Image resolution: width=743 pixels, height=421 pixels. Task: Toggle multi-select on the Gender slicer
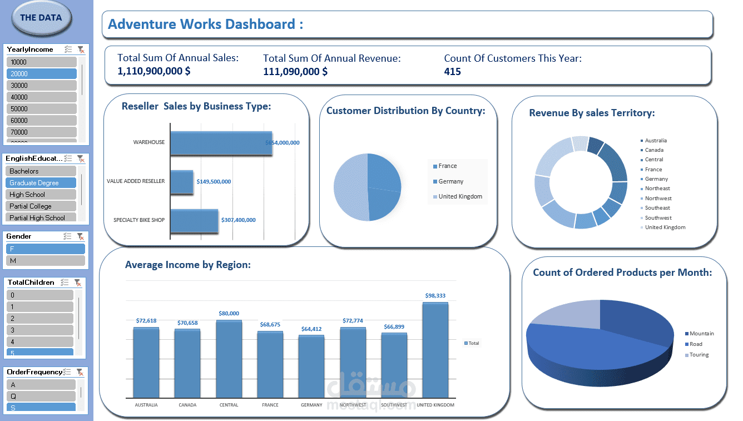click(x=68, y=236)
